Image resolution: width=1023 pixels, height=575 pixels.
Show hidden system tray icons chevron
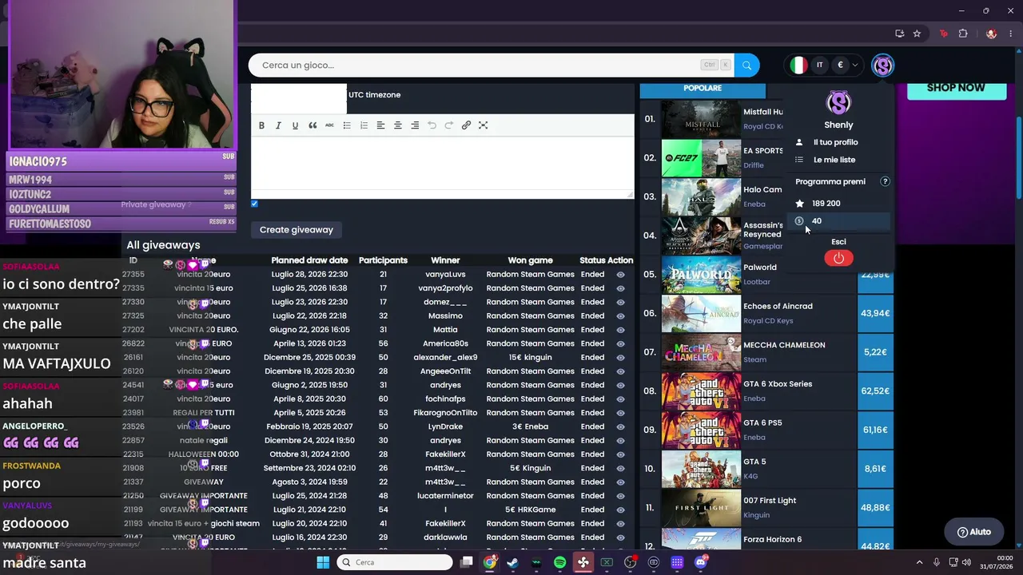click(919, 562)
